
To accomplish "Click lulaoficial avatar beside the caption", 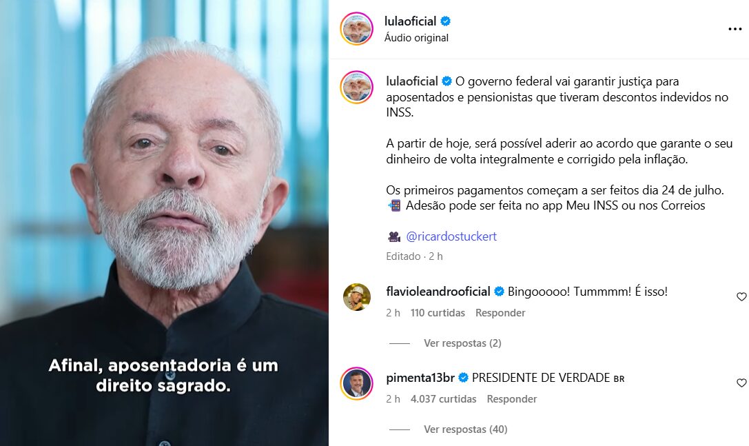I will point(356,87).
